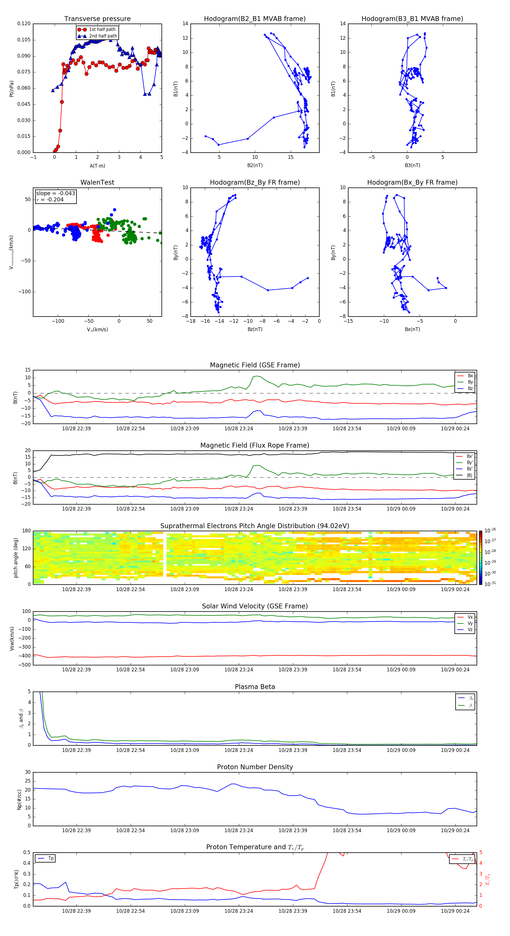Click the 'V_remaining(km/s)' y-axis label
The image size is (510, 936).
tap(12, 252)
